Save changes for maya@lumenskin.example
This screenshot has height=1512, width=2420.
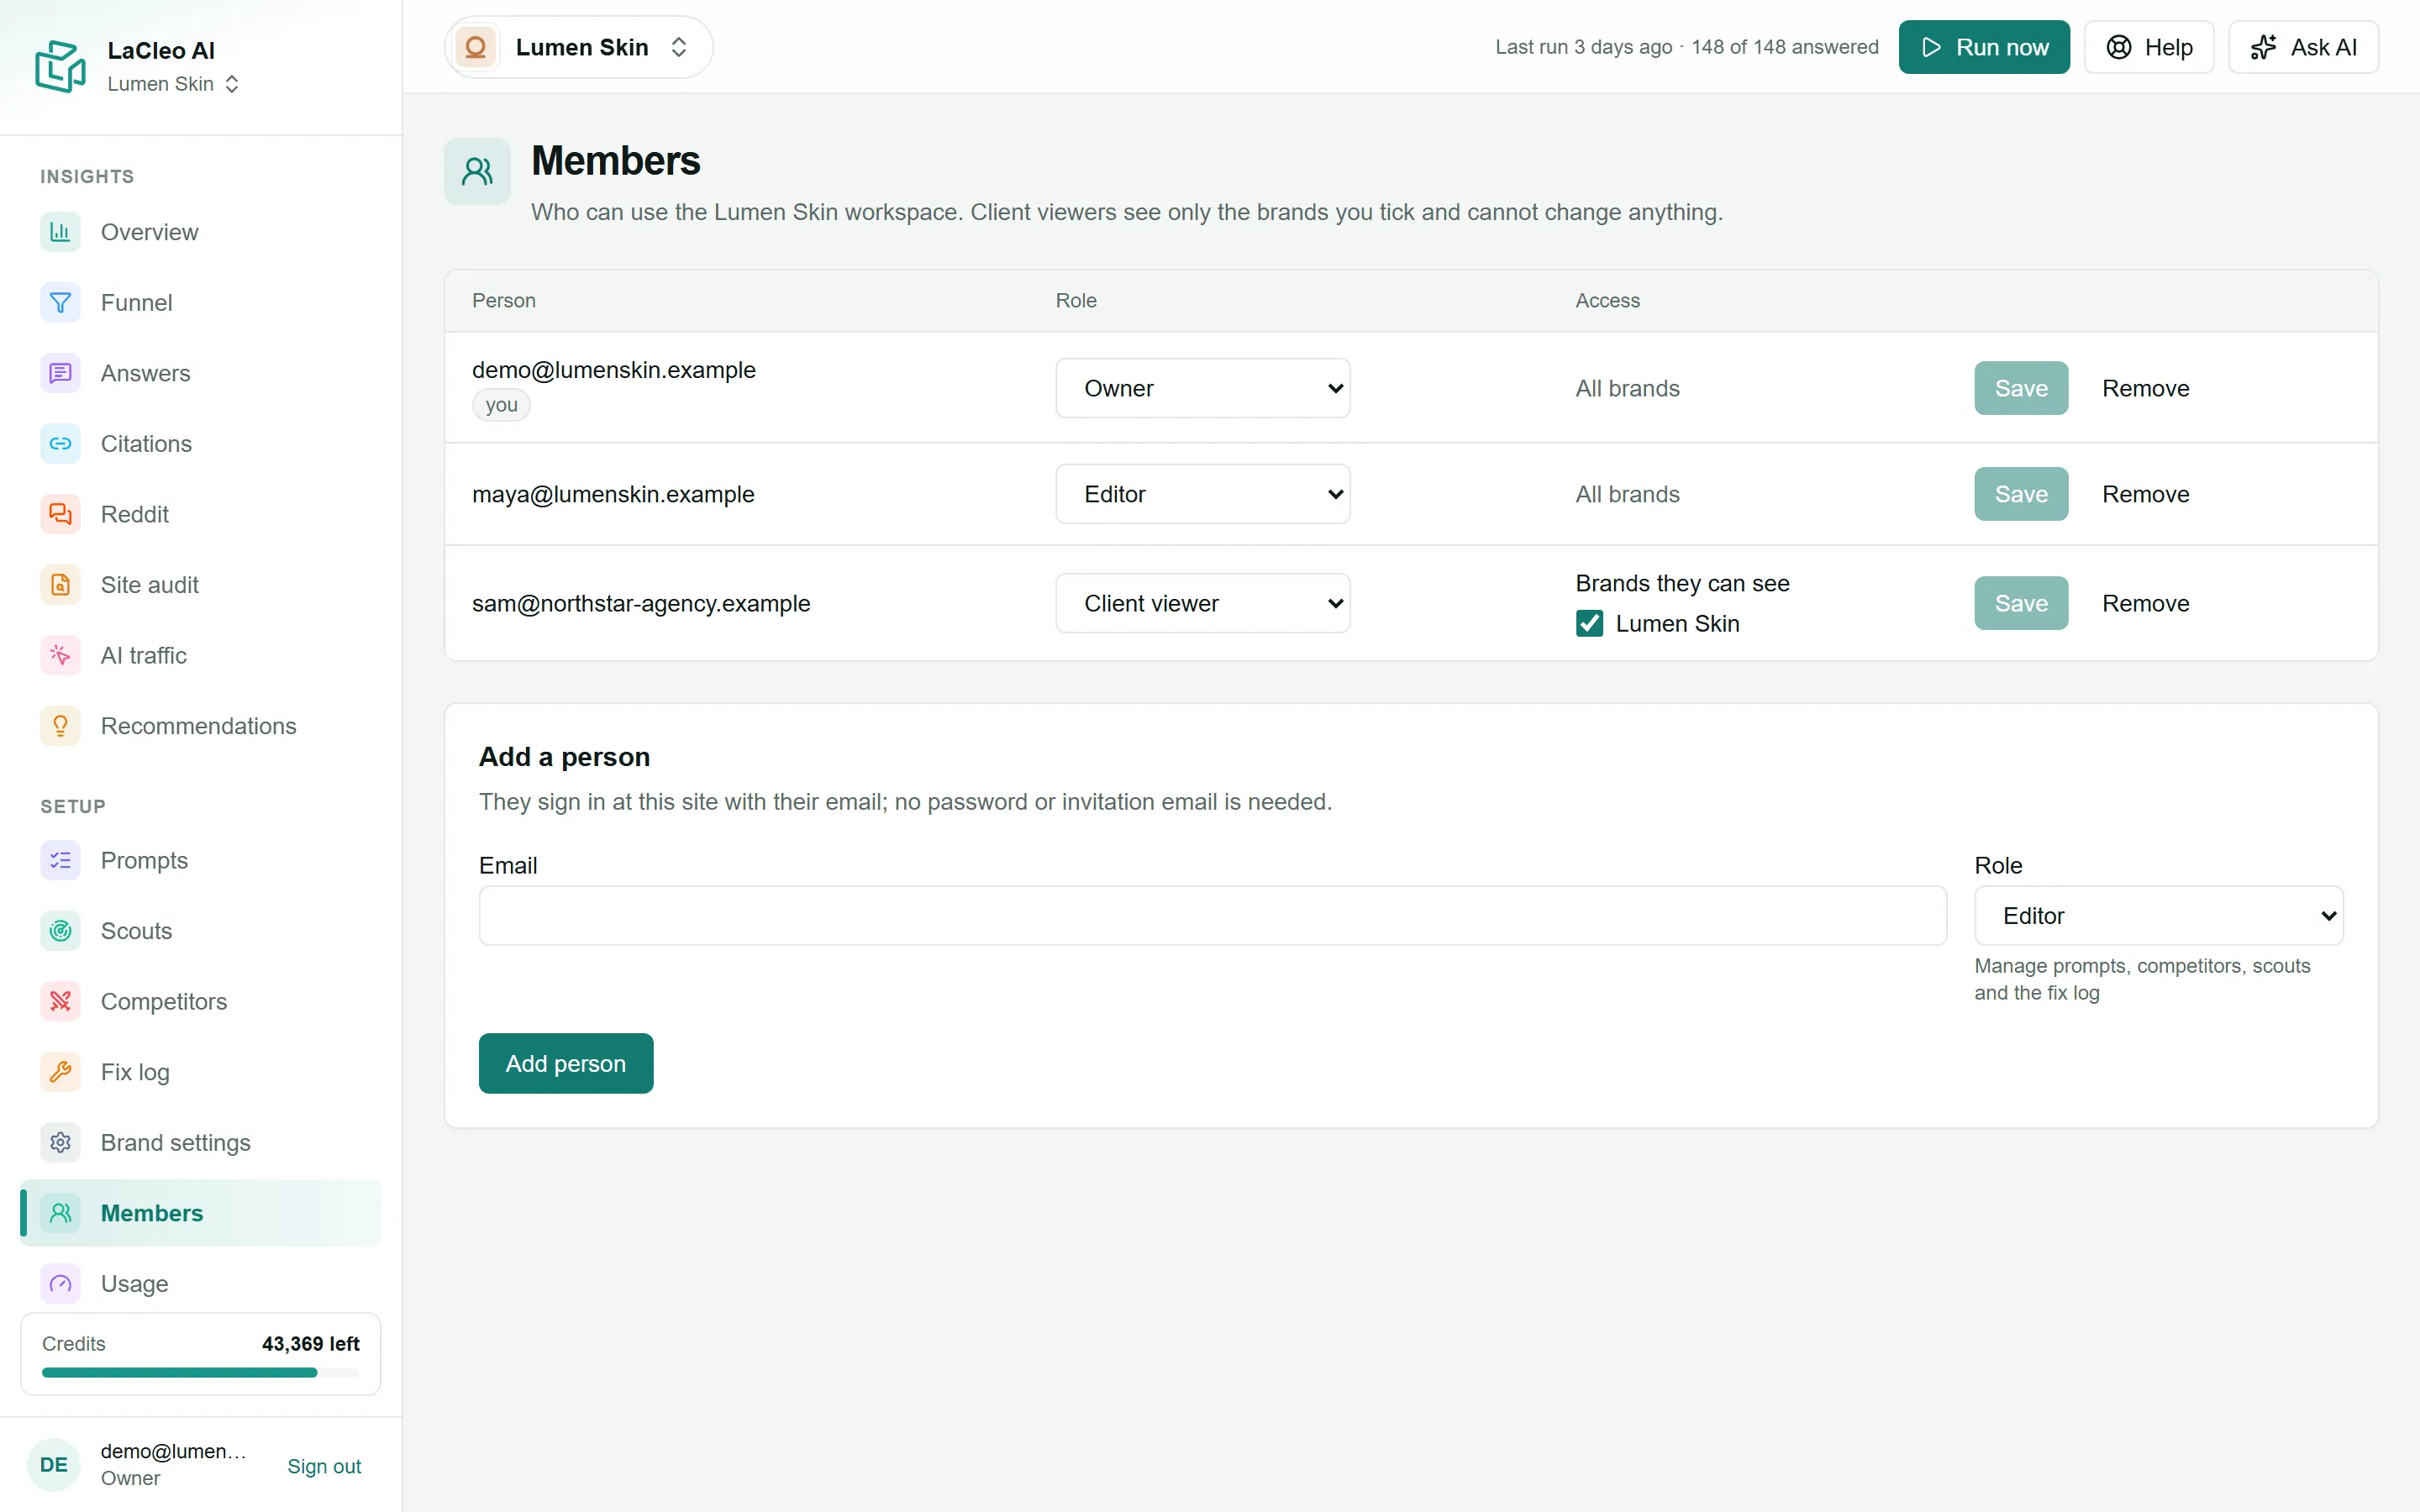click(x=2021, y=494)
